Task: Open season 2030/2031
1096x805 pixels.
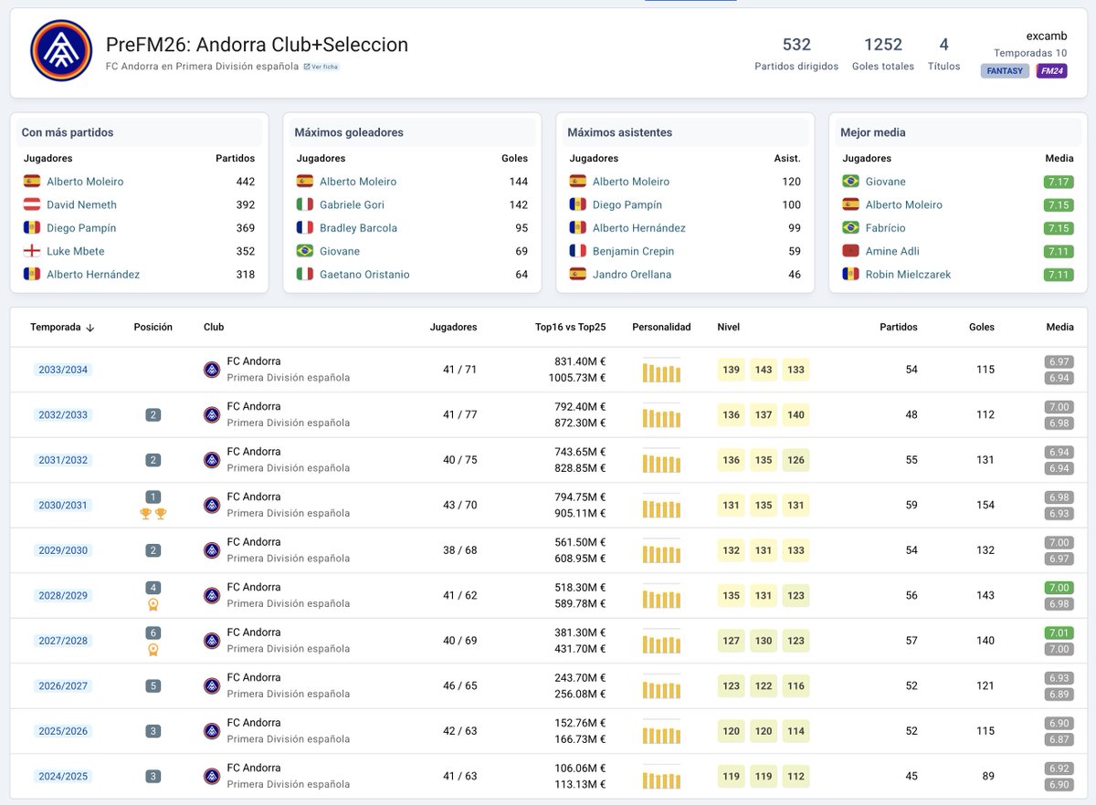Action: (63, 506)
